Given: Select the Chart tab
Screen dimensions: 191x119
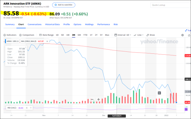Looking at the screenshot, I should [21, 24].
